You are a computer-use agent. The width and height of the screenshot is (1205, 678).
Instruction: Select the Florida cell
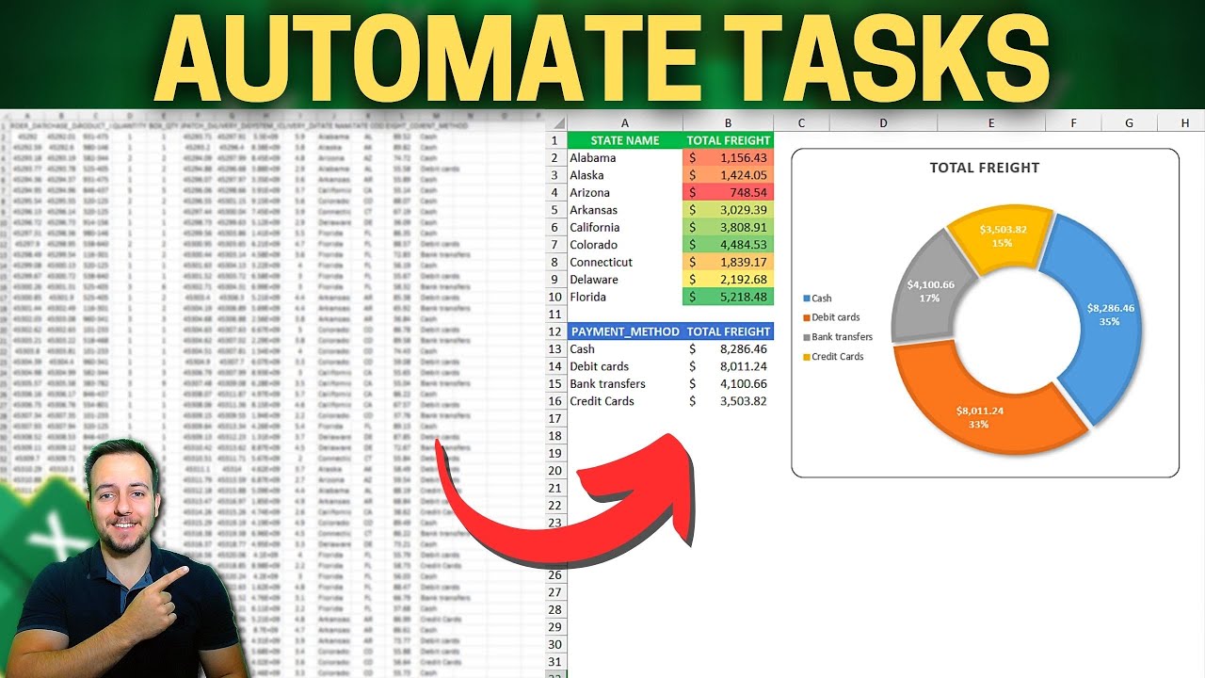pos(625,297)
